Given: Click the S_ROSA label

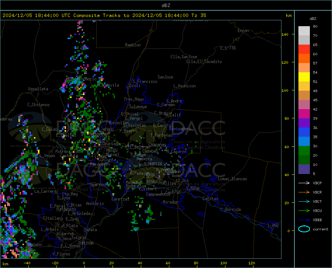Looking at the screenshot, I should pyautogui.click(x=193, y=188).
